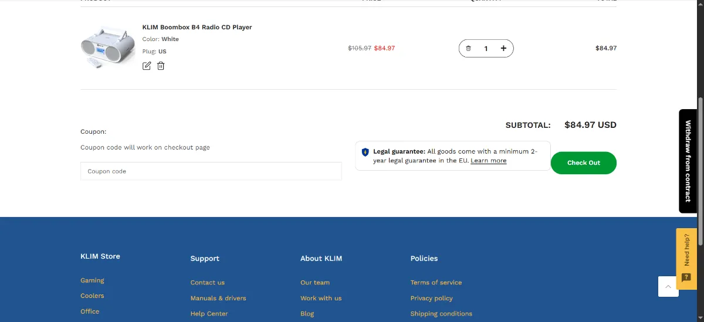Open Withdraw from contract side tab
This screenshot has height=322, width=704.
pos(688,161)
